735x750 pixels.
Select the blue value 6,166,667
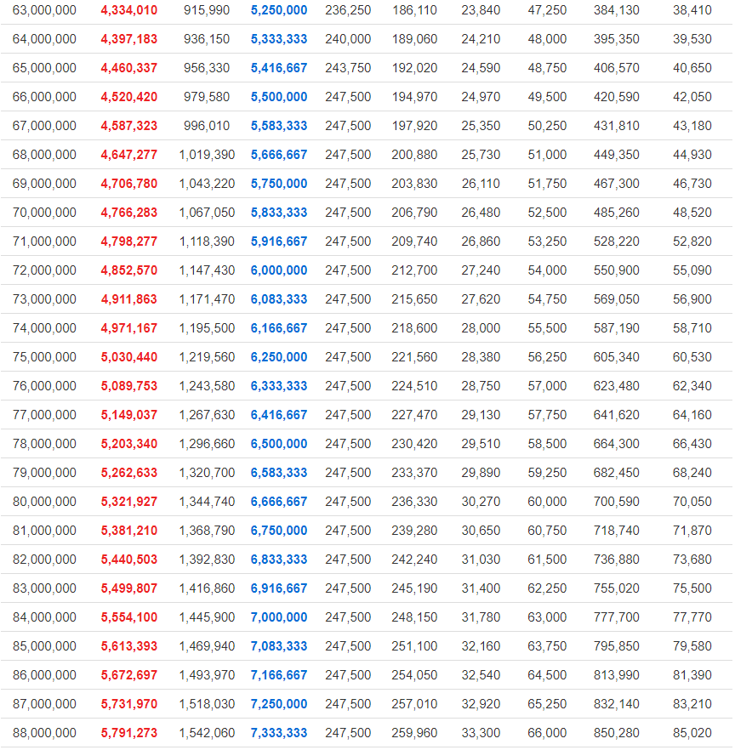[x=279, y=328]
